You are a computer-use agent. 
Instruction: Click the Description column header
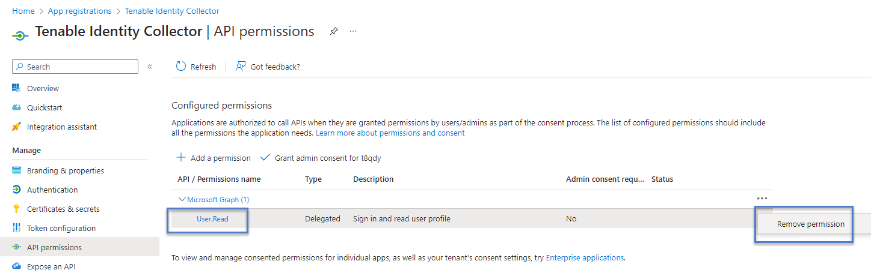(x=373, y=179)
